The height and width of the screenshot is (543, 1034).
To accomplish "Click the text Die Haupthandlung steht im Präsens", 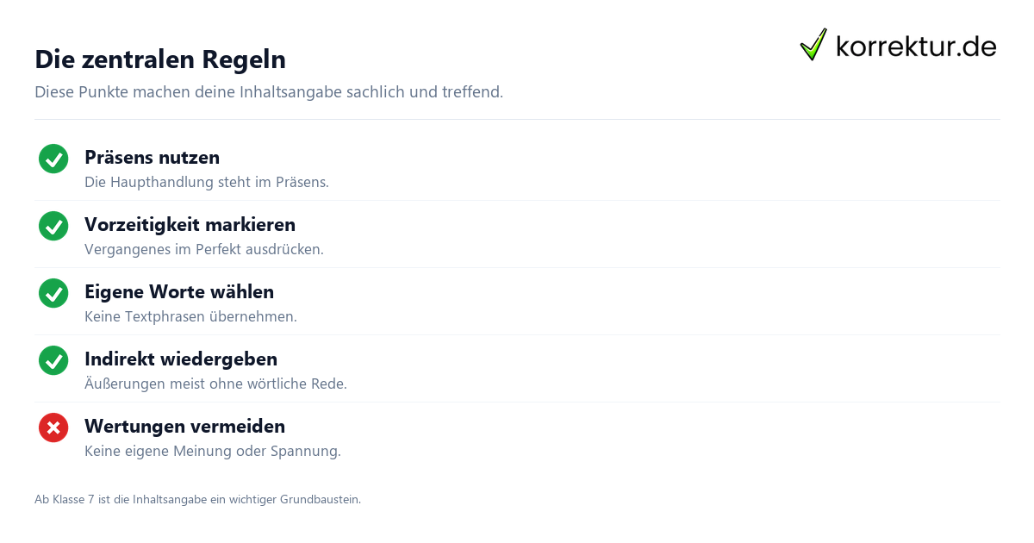I will click(x=207, y=183).
